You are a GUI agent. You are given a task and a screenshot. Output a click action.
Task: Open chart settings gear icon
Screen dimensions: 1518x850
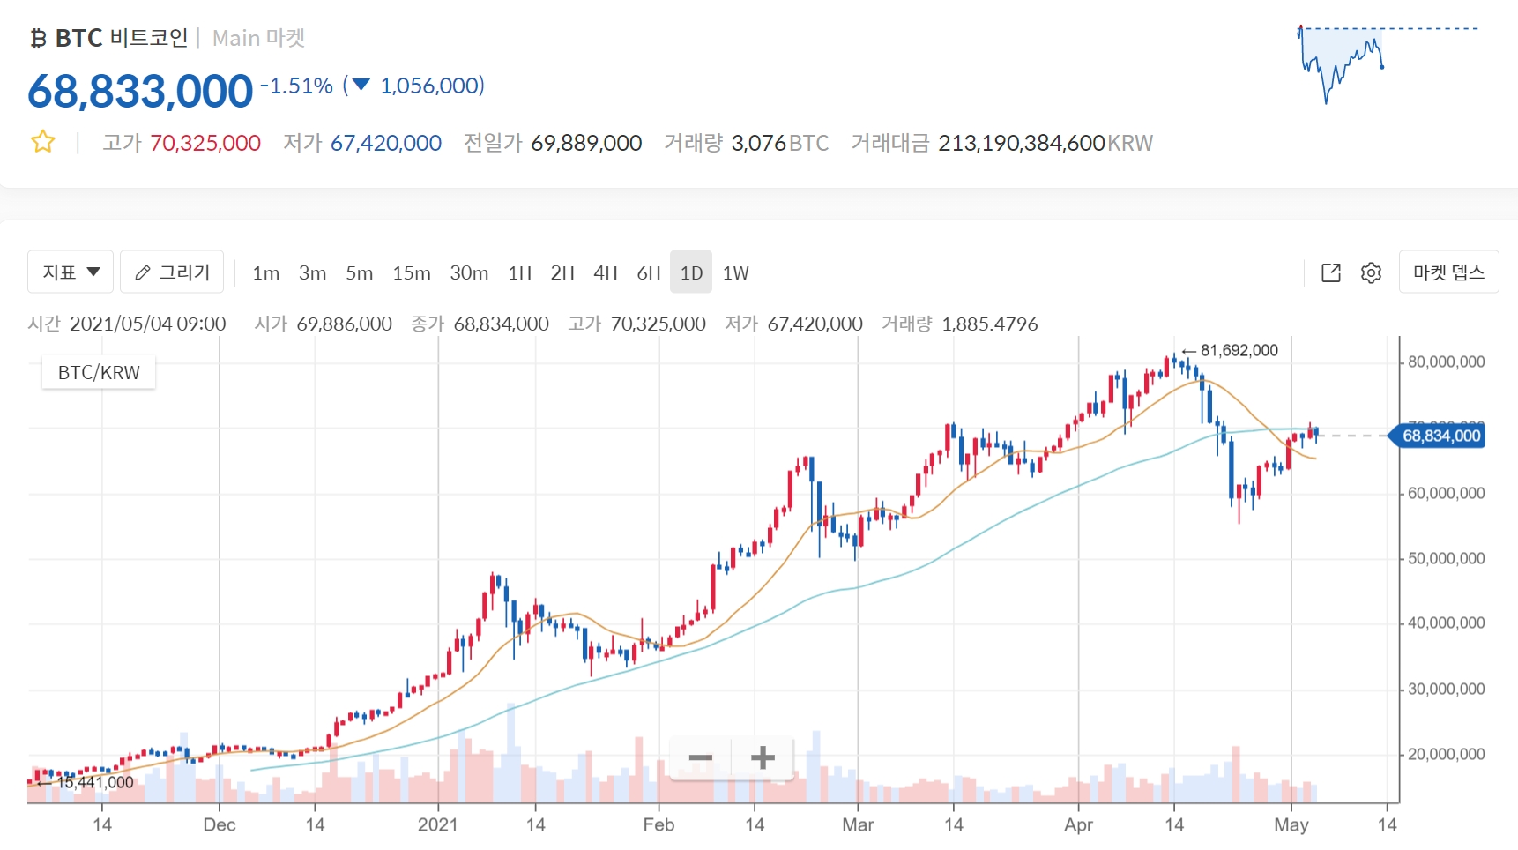(x=1371, y=272)
